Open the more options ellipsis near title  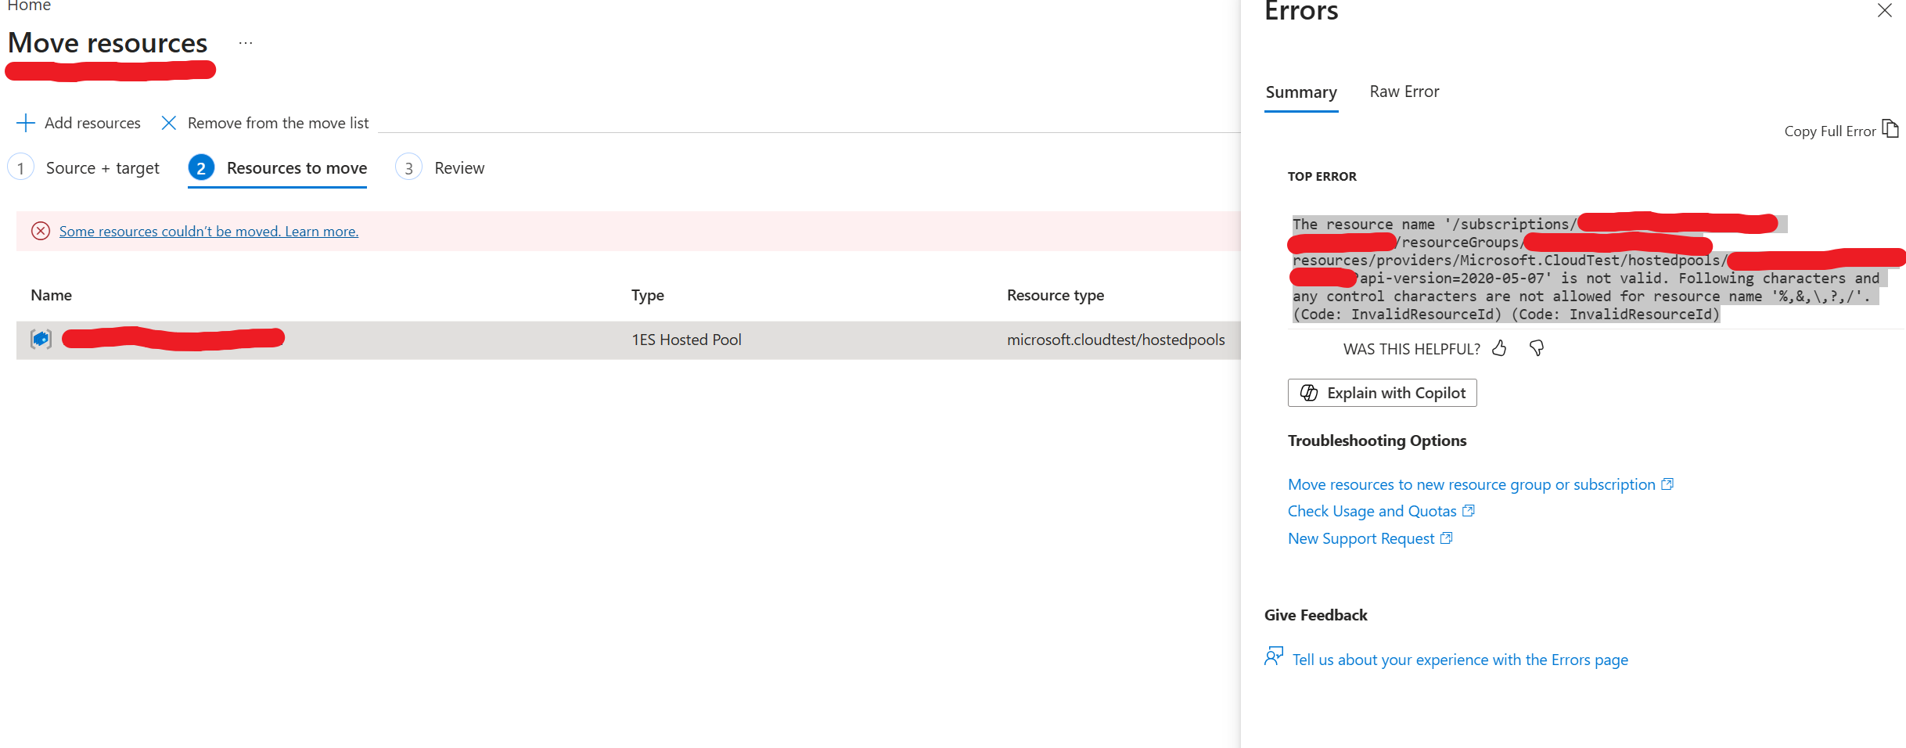pyautogui.click(x=246, y=43)
